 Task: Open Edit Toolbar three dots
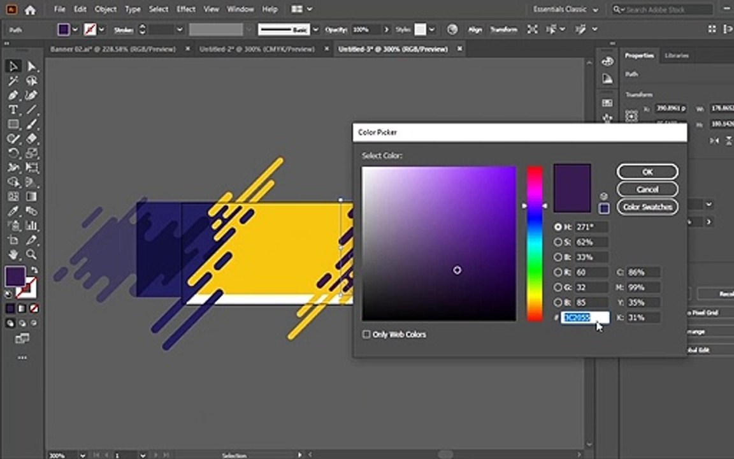(x=22, y=358)
